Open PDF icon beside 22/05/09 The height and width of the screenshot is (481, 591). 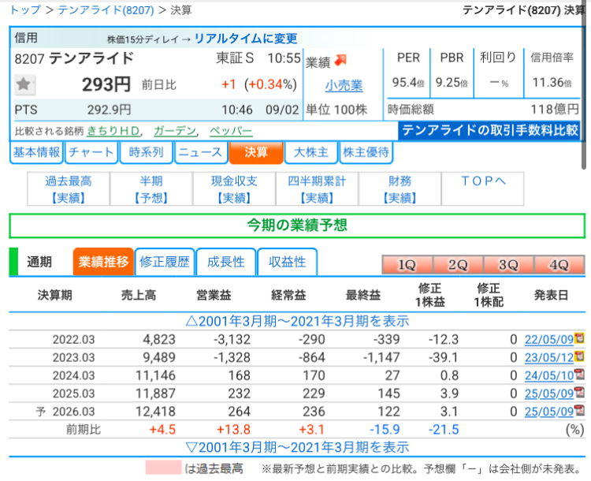click(579, 337)
